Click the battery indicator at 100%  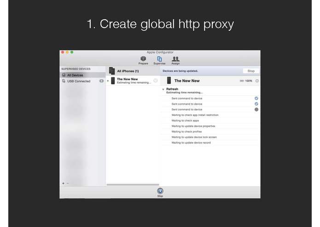coord(242,81)
